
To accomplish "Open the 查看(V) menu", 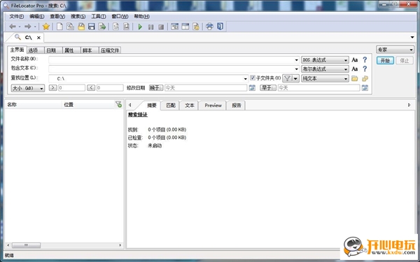I will click(57, 17).
